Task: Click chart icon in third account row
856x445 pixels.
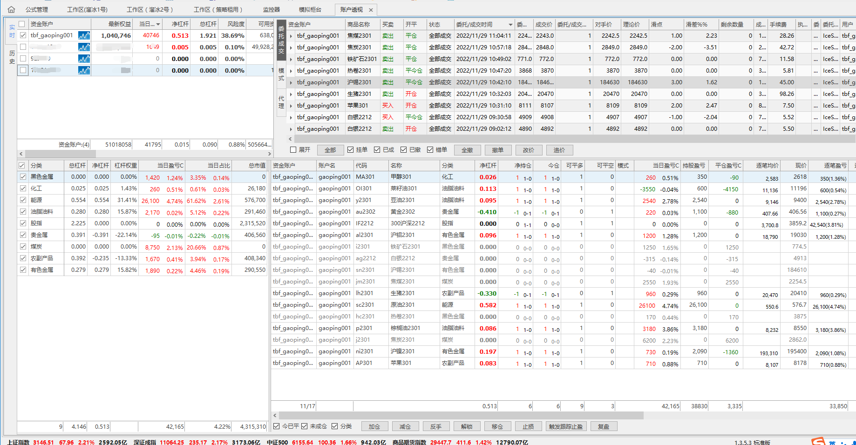Action: [x=84, y=59]
